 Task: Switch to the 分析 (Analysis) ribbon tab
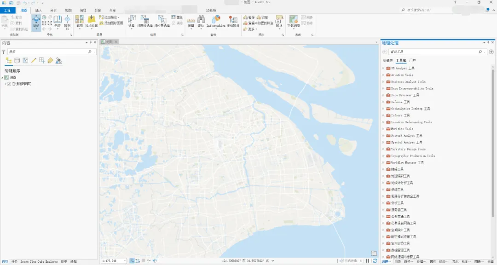53,11
